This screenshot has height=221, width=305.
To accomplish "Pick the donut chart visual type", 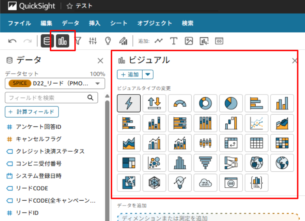I will click(205, 103).
